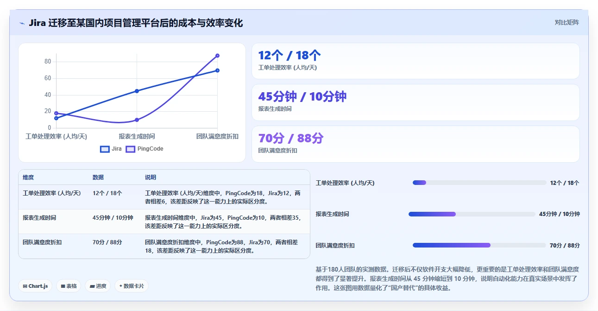598x311 pixels.
Task: Click the 70分 / 88分 data card
Action: pyautogui.click(x=415, y=144)
